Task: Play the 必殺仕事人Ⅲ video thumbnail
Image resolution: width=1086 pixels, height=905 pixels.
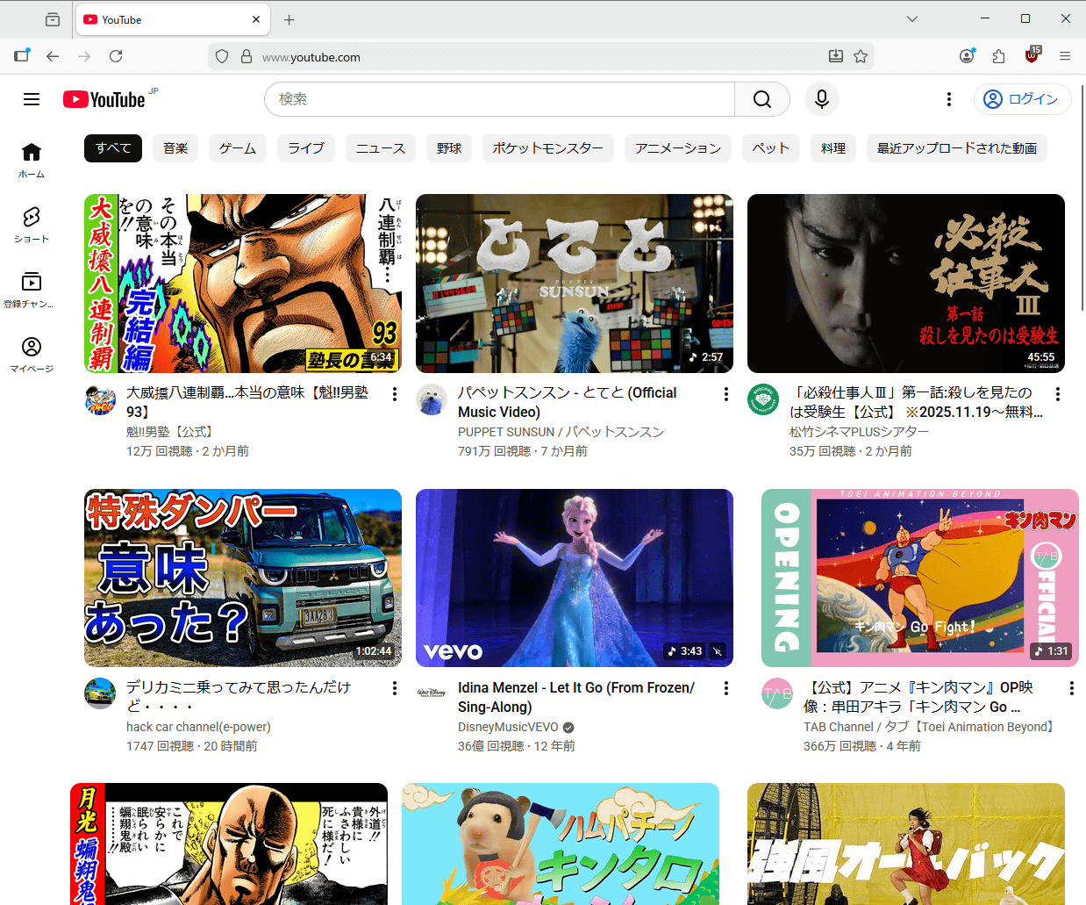Action: tap(905, 284)
